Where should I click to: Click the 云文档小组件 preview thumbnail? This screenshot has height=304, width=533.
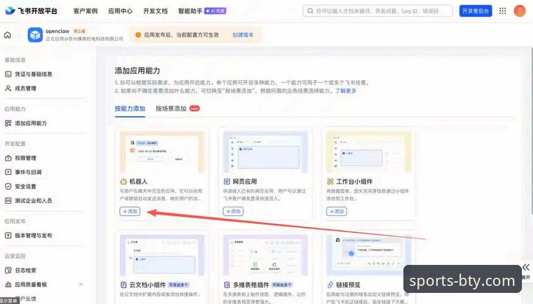[x=162, y=255]
